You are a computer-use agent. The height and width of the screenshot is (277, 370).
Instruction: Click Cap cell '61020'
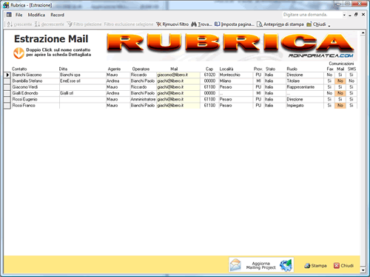point(209,75)
